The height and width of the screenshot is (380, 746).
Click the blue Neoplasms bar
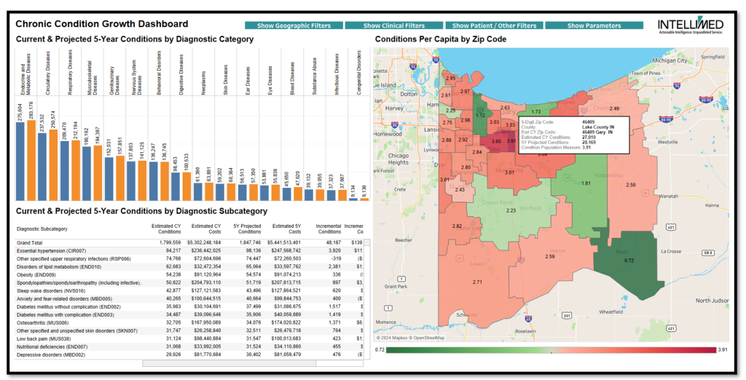point(198,191)
